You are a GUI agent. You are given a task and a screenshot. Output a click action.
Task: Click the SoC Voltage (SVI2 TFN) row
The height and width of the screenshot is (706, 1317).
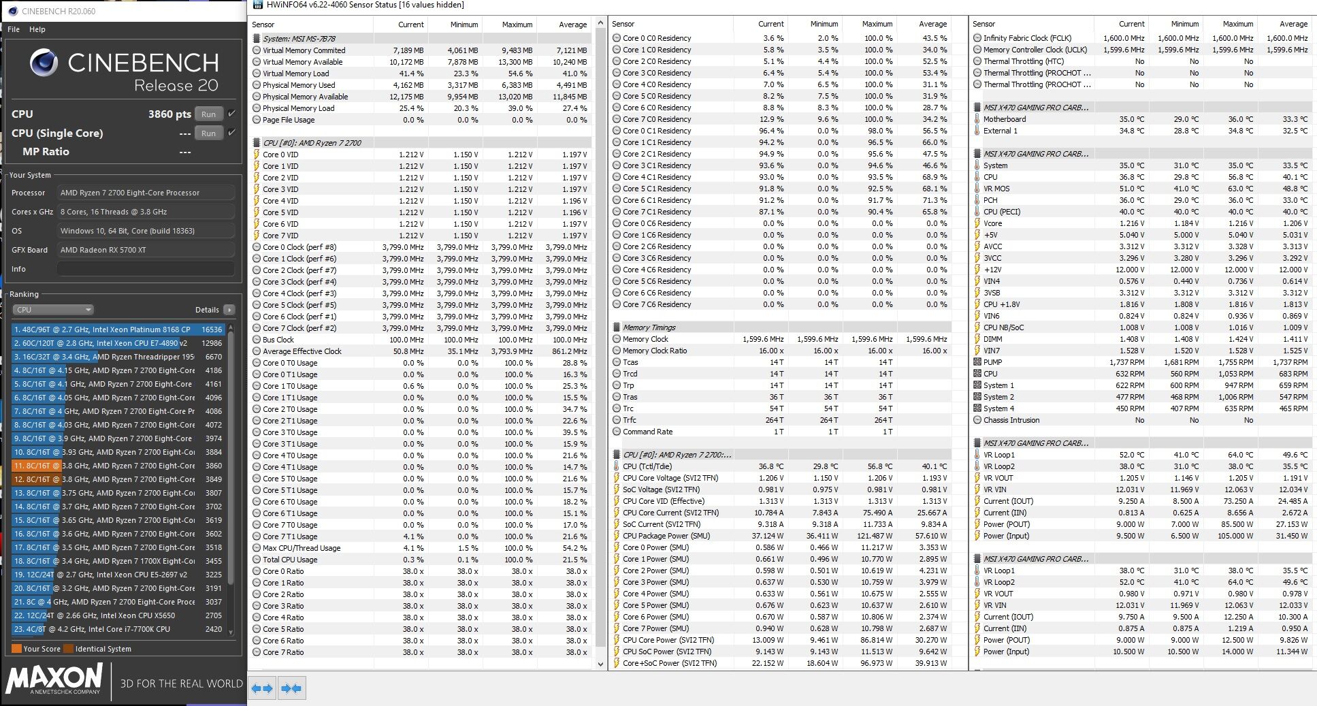(x=781, y=490)
